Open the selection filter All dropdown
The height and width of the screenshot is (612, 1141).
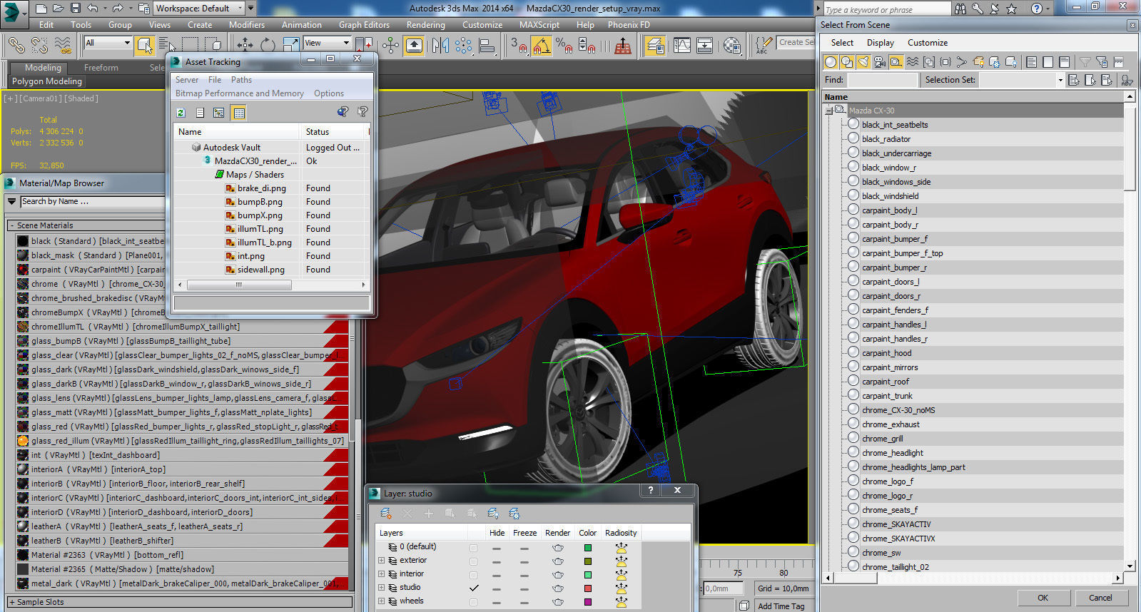click(108, 43)
